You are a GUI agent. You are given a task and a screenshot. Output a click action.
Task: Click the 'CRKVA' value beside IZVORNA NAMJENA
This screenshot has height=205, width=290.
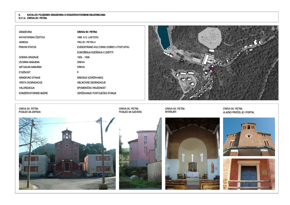[x=81, y=62]
